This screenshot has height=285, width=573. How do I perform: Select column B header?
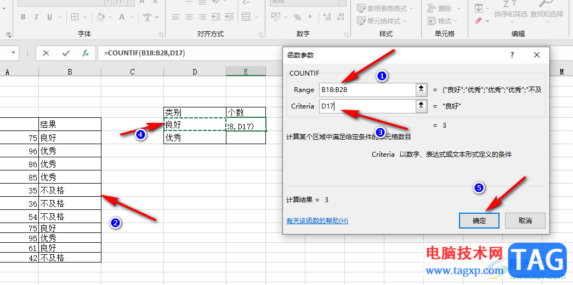70,72
